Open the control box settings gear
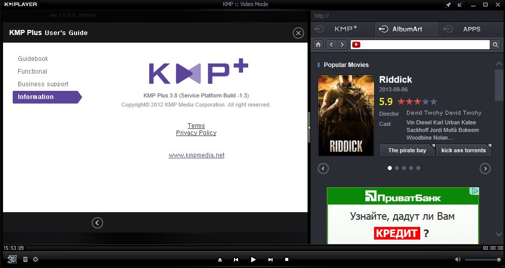This screenshot has width=505, height=268. pyautogui.click(x=36, y=259)
